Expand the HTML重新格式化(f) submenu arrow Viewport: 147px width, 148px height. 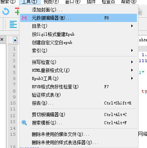point(132,70)
